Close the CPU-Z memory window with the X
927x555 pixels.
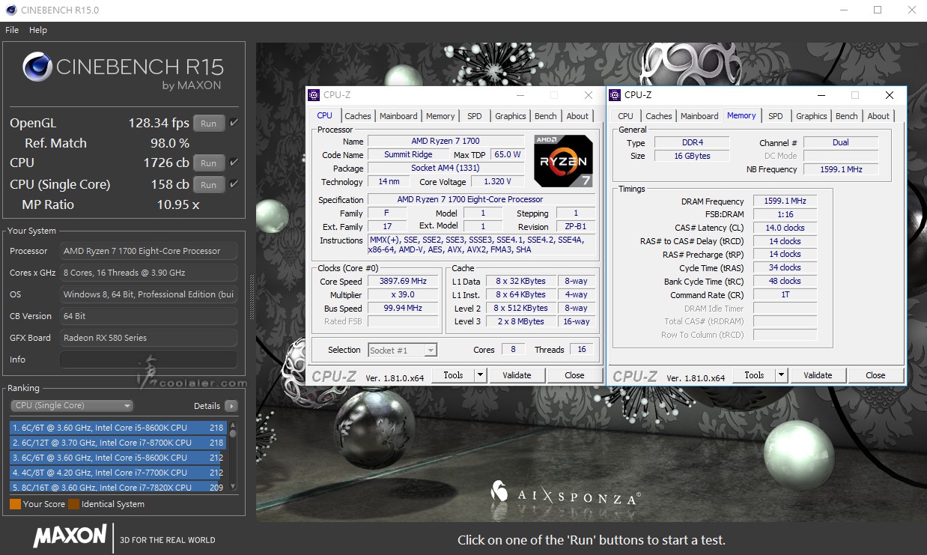coord(889,95)
